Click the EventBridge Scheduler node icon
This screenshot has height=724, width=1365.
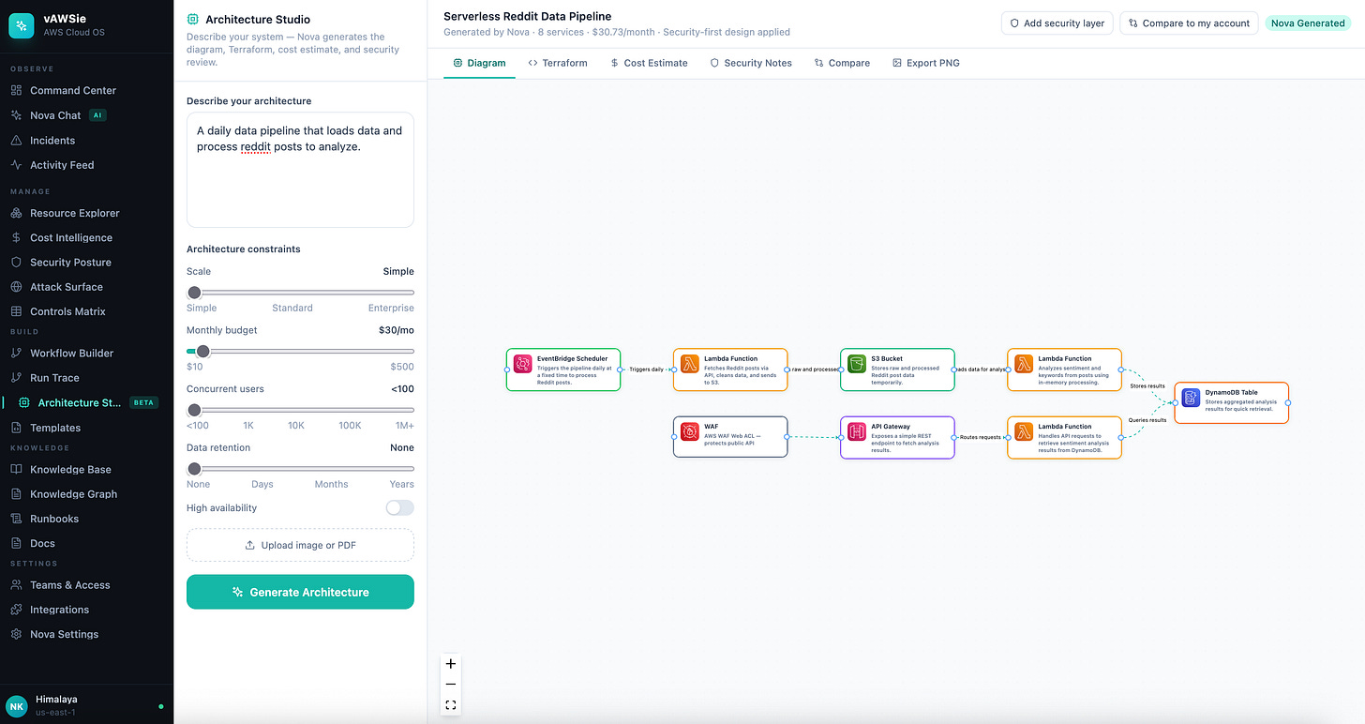coord(522,364)
